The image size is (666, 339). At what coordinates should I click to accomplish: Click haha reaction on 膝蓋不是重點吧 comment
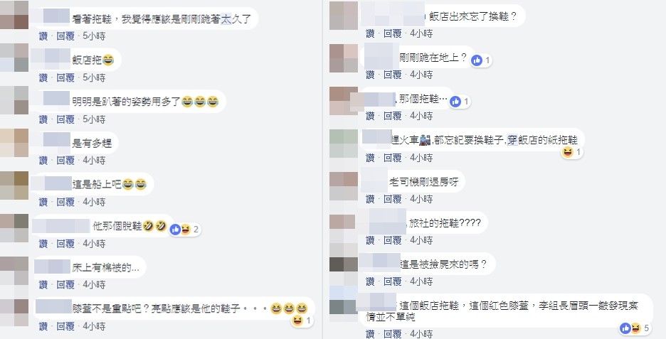point(297,321)
